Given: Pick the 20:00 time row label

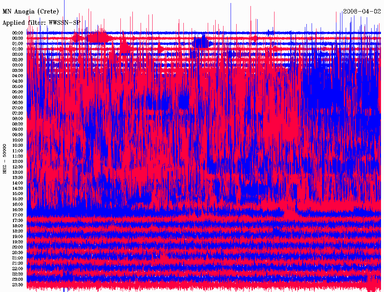Looking at the screenshot, I should (18, 247).
